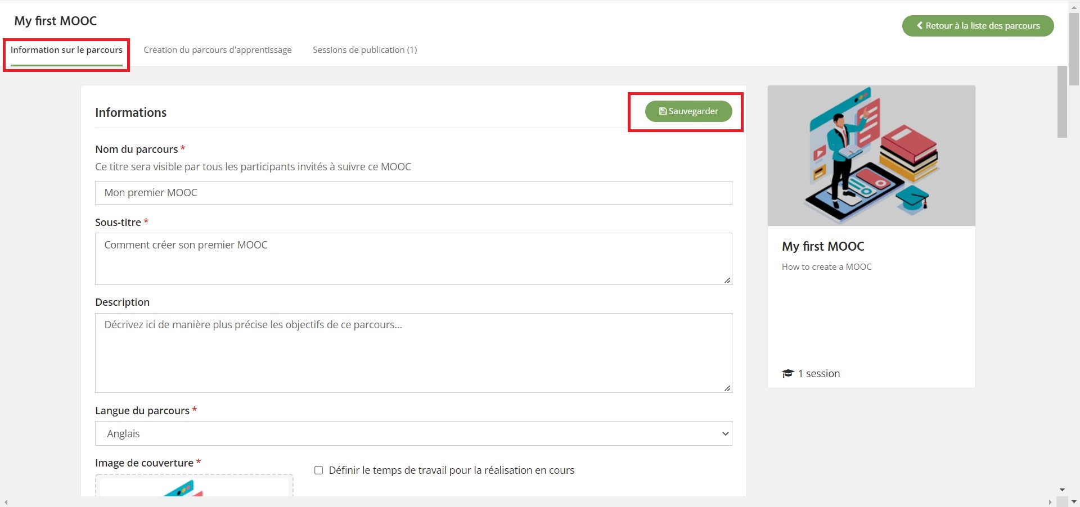Click the horizontal scrollbar left arrow
1080x507 pixels.
pyautogui.click(x=6, y=502)
